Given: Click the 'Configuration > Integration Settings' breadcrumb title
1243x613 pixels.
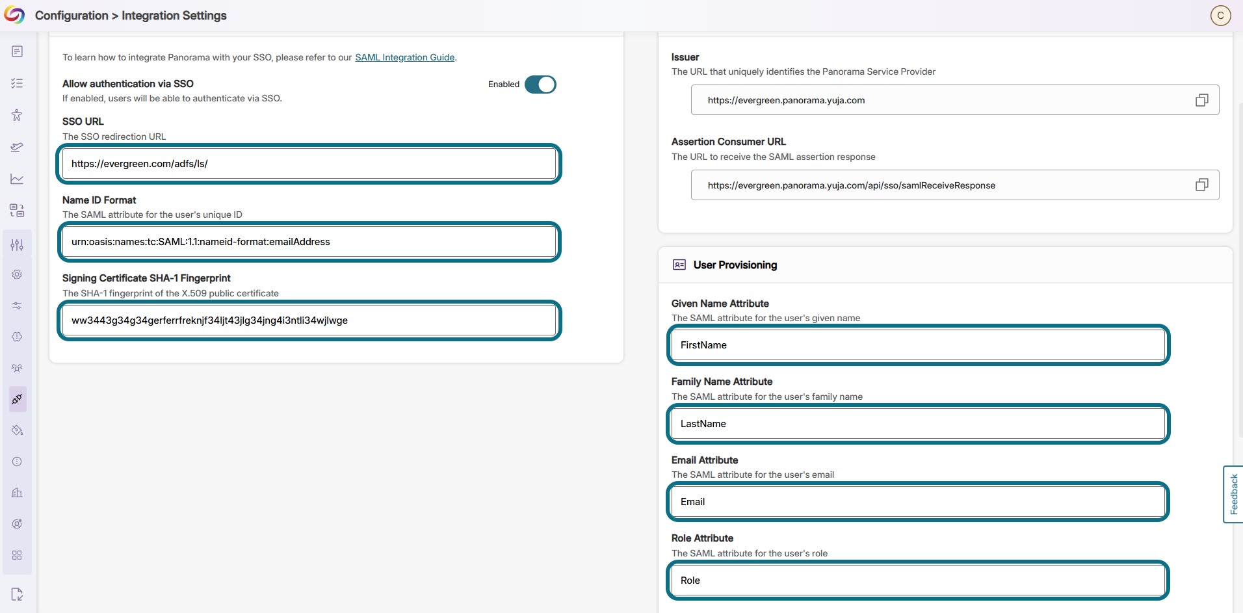Looking at the screenshot, I should pyautogui.click(x=131, y=16).
